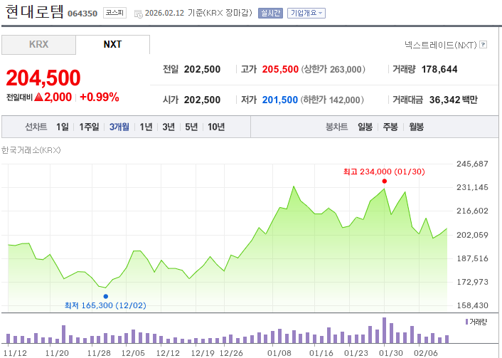Select the 3개월 chart period
The image size is (502, 358).
[x=119, y=127]
